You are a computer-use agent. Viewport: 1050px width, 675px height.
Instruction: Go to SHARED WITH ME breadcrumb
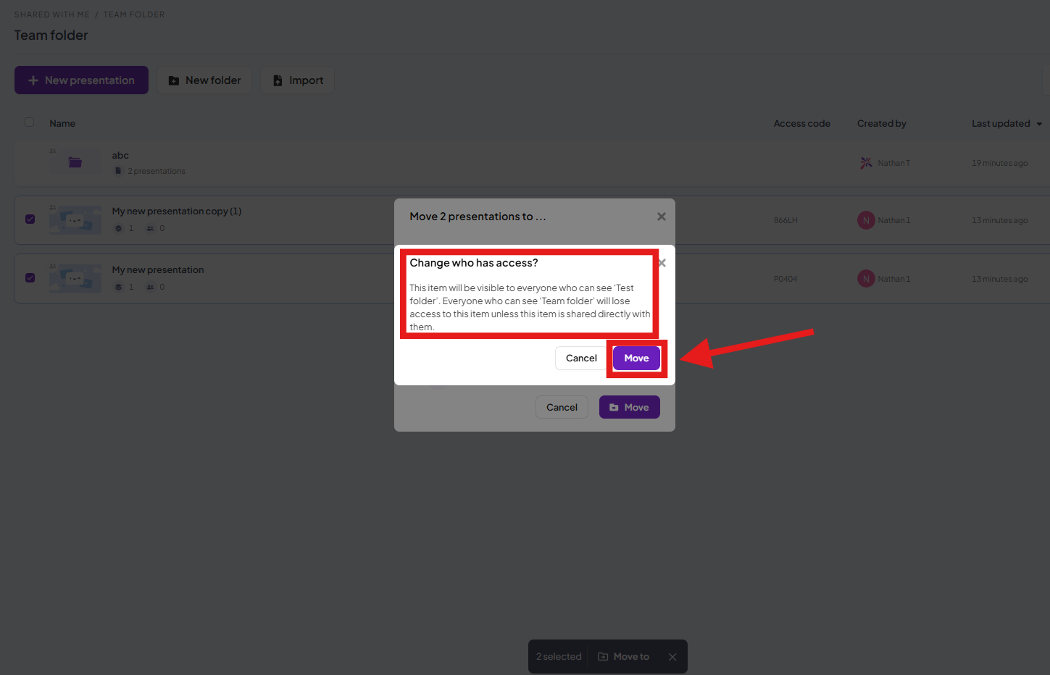click(x=52, y=14)
